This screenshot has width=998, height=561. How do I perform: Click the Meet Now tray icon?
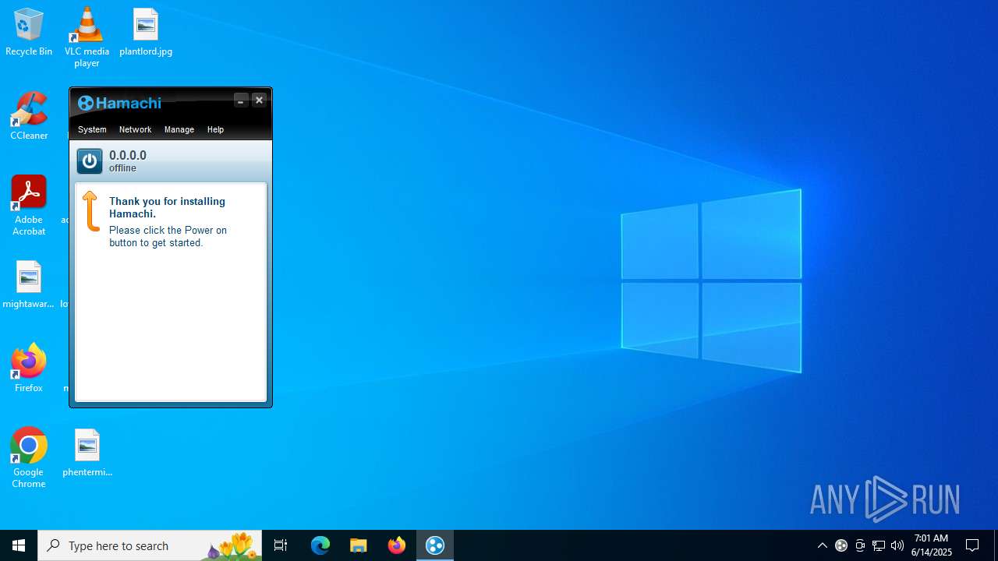coord(860,545)
